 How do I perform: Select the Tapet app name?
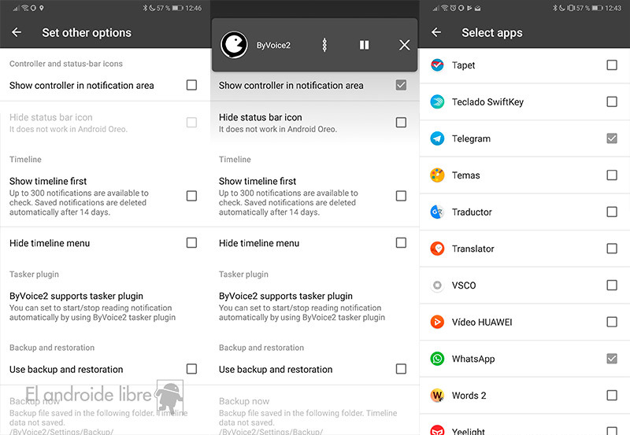pyautogui.click(x=463, y=65)
